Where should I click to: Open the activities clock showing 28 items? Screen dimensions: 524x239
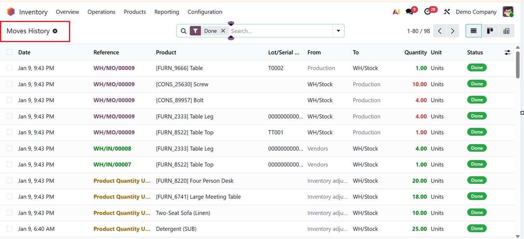[x=428, y=12]
